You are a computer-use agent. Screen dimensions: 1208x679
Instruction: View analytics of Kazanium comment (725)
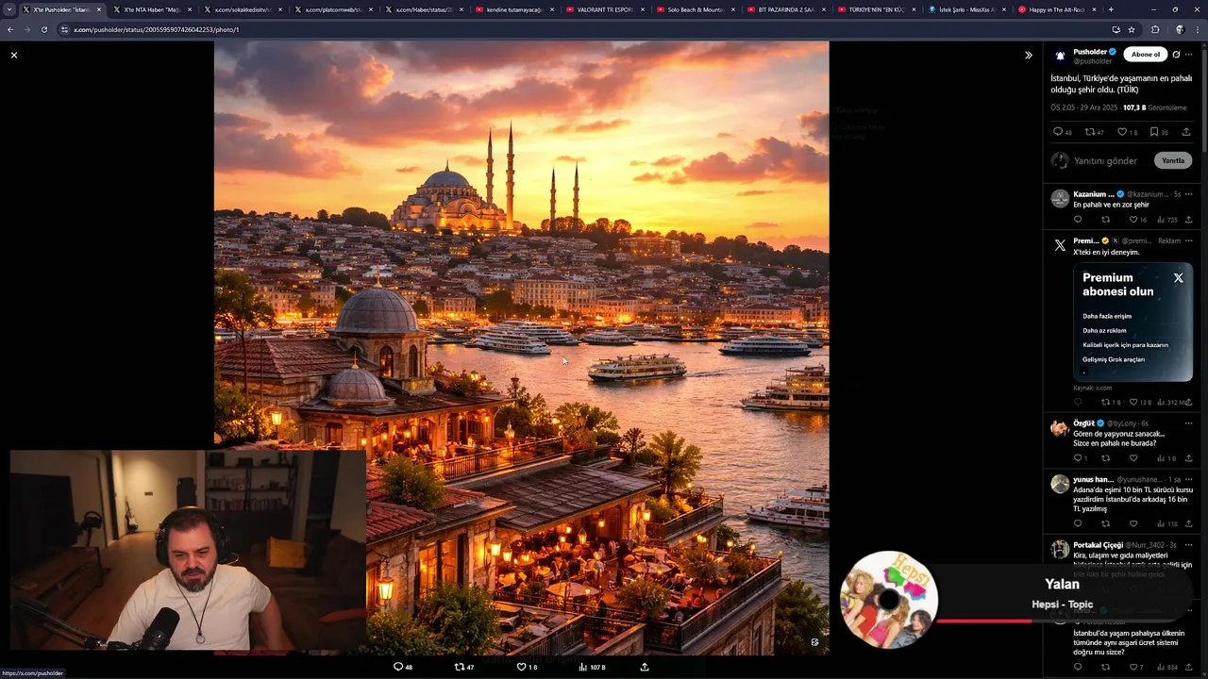point(1166,220)
